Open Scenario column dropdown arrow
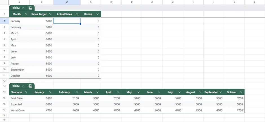Image resolution: width=265 pixels, height=122 pixels. tap(26, 92)
